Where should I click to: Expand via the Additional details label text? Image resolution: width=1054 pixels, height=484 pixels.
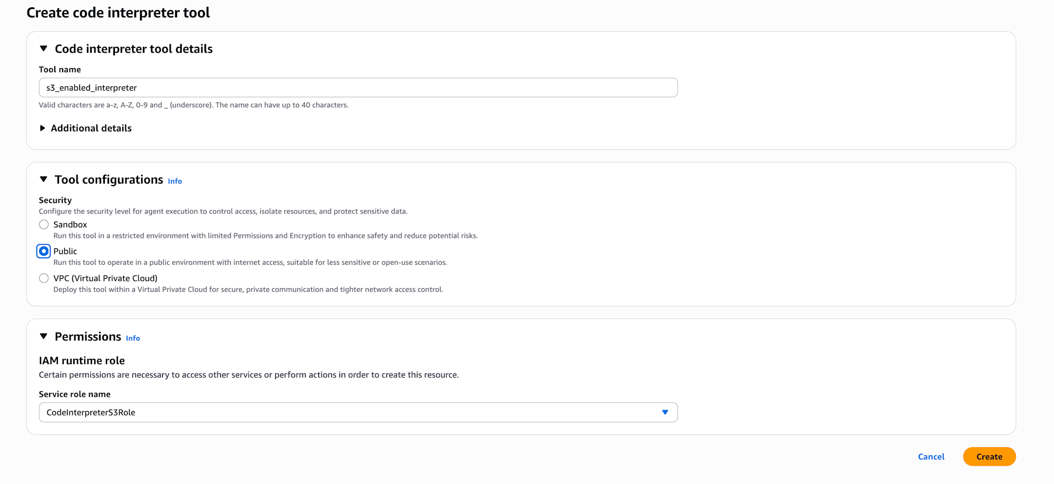pyautogui.click(x=91, y=128)
